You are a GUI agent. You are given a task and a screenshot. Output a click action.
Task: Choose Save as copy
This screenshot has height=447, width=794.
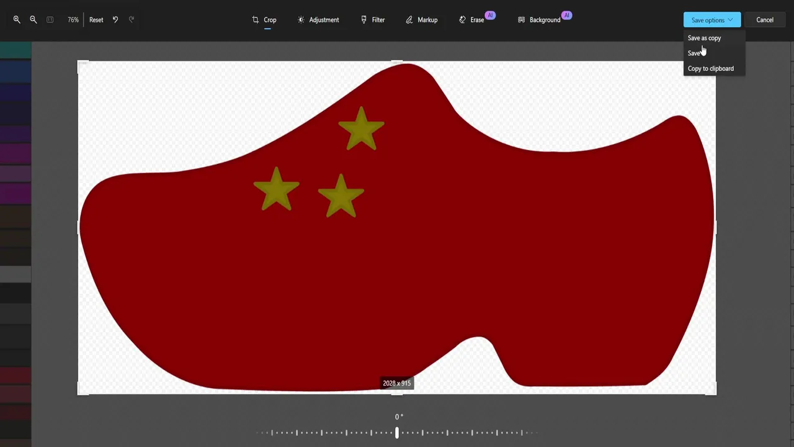pyautogui.click(x=704, y=38)
